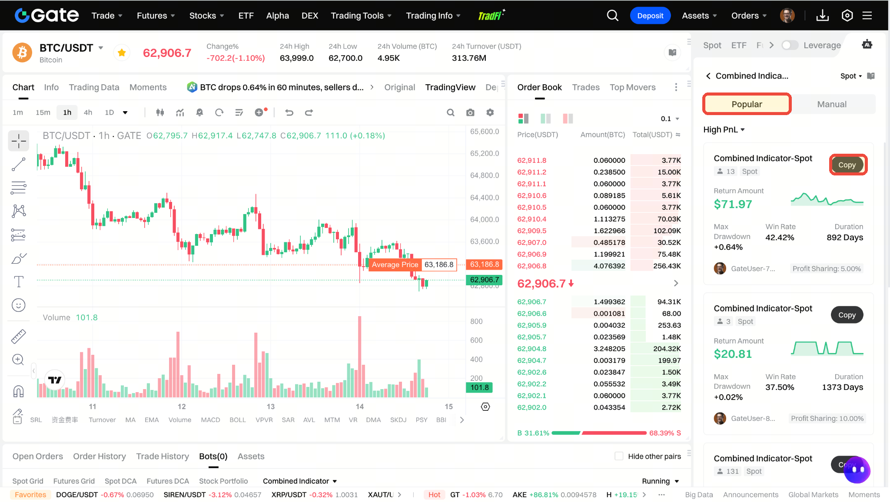Switch to Trading Data tab
Image resolution: width=890 pixels, height=502 pixels.
point(94,87)
